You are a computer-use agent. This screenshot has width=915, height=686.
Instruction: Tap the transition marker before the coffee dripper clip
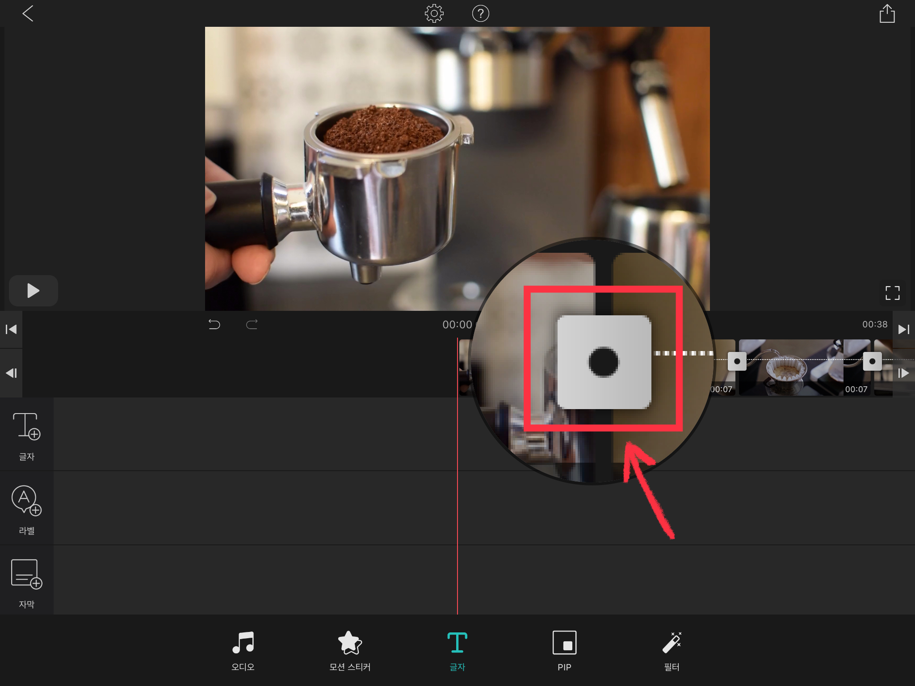pyautogui.click(x=737, y=361)
